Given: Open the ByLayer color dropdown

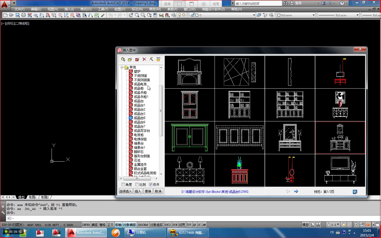Looking at the screenshot, I should coord(314,15).
